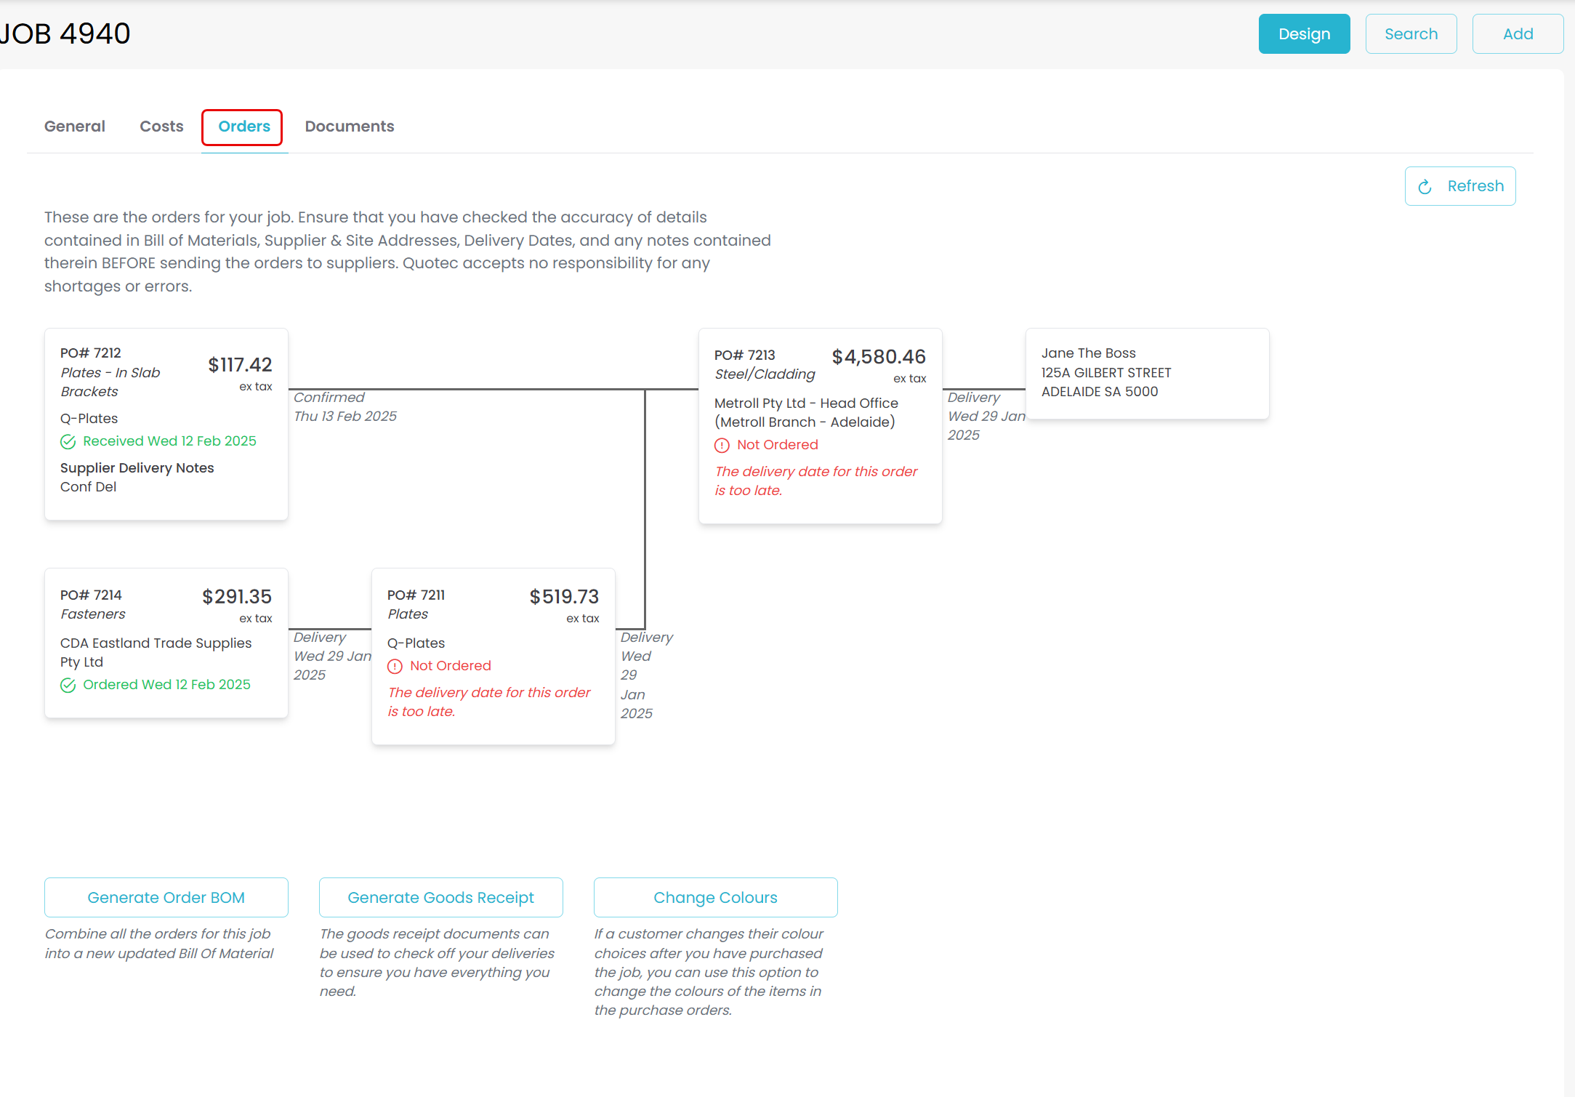1575x1097 pixels.
Task: Click Generate Order BOM button
Action: click(x=166, y=897)
